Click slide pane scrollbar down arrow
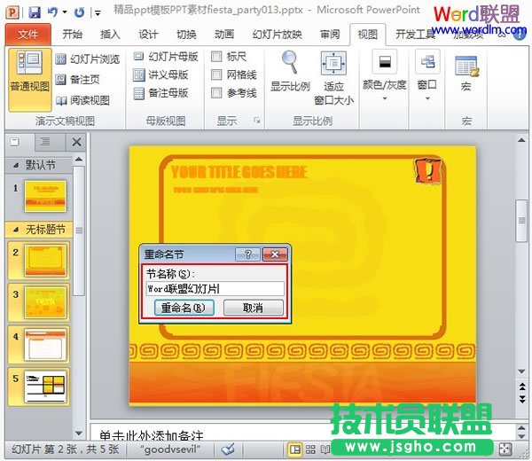This screenshot has width=532, height=461. pos(521,371)
